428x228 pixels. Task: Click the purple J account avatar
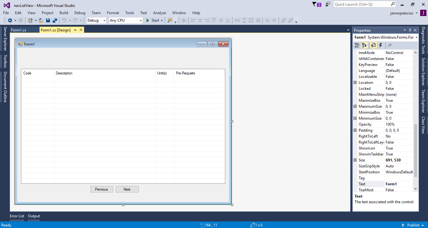tap(423, 13)
